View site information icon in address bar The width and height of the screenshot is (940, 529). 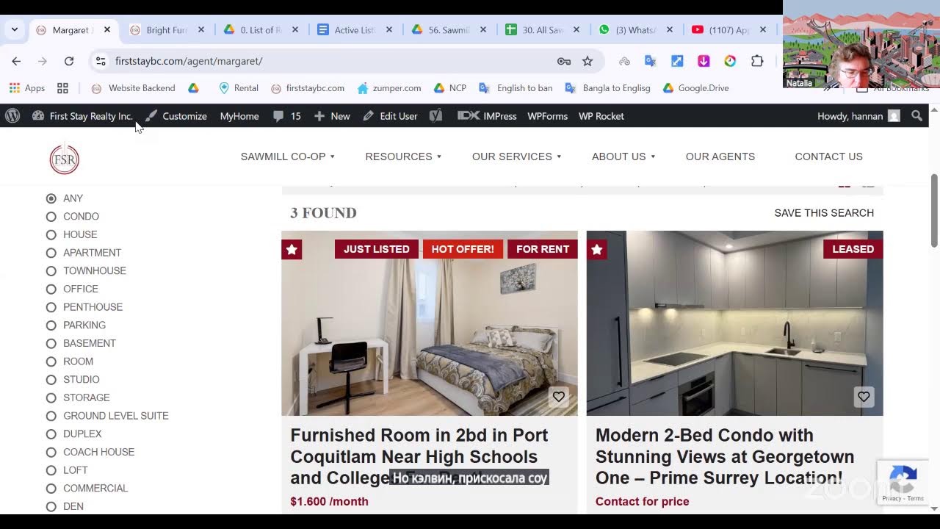pyautogui.click(x=101, y=61)
